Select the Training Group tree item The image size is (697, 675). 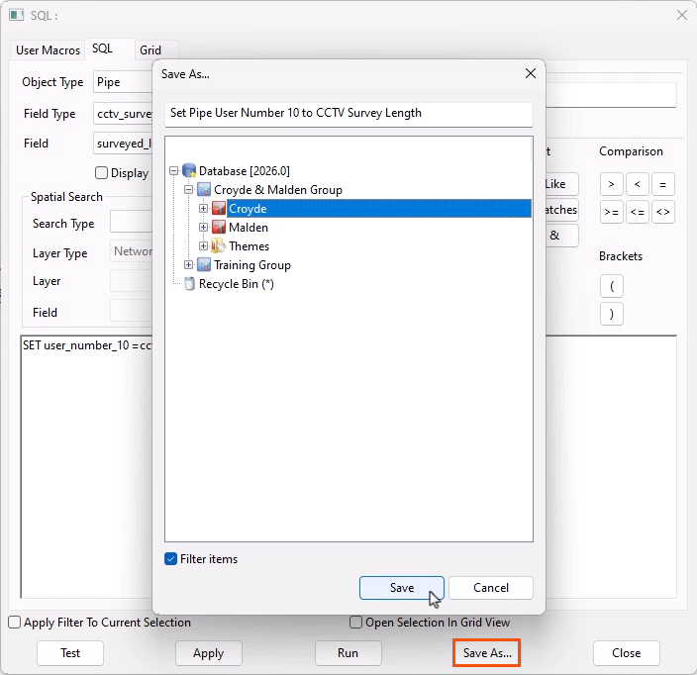tap(252, 265)
